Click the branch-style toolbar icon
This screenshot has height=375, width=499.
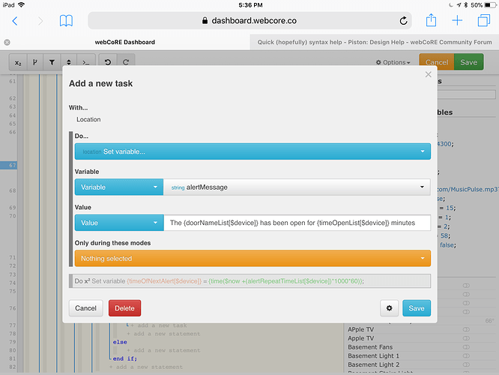tap(35, 62)
